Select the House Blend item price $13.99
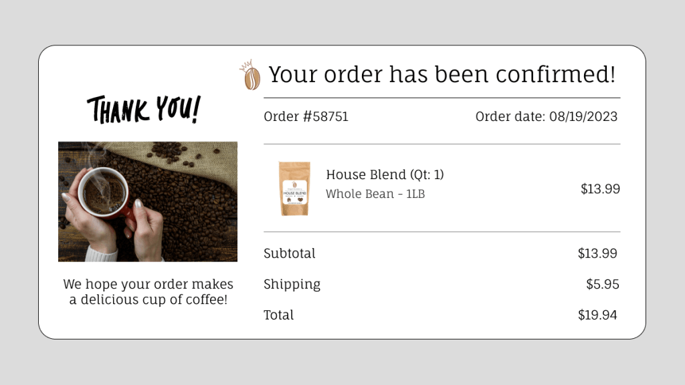 point(600,189)
